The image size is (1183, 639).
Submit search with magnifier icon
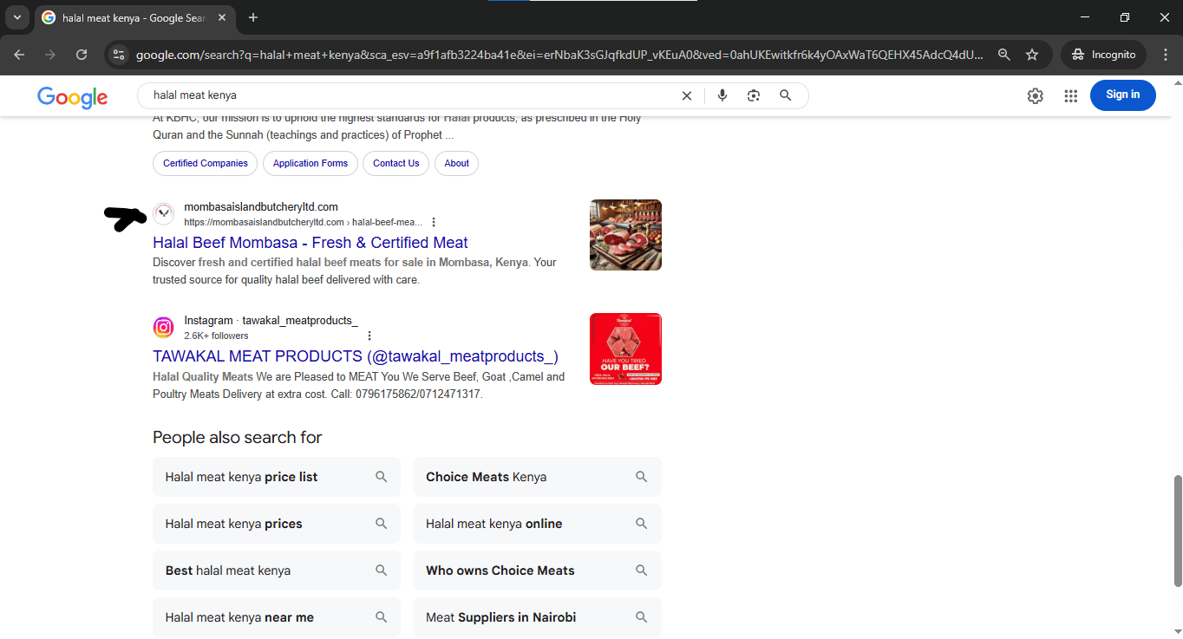coord(785,95)
